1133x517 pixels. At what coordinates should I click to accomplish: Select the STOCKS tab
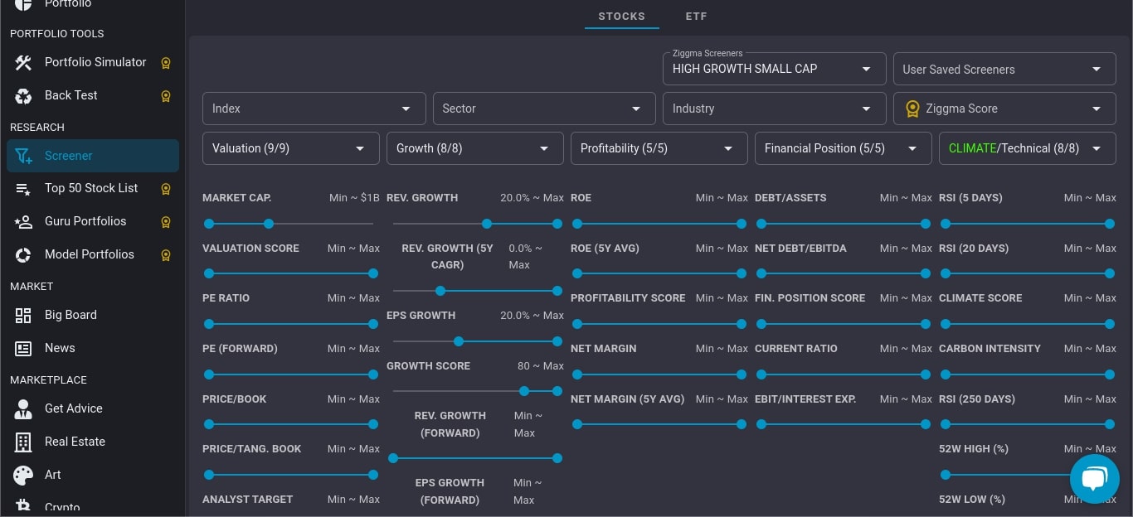pyautogui.click(x=621, y=16)
